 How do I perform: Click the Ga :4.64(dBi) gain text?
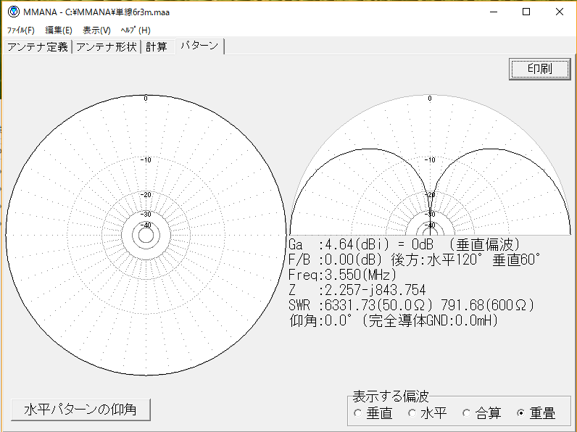pos(339,244)
